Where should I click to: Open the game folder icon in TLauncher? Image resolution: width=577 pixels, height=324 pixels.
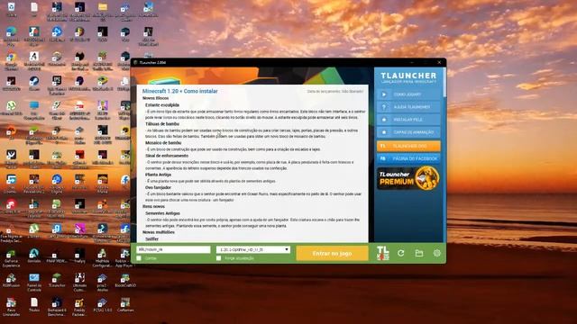(x=418, y=253)
